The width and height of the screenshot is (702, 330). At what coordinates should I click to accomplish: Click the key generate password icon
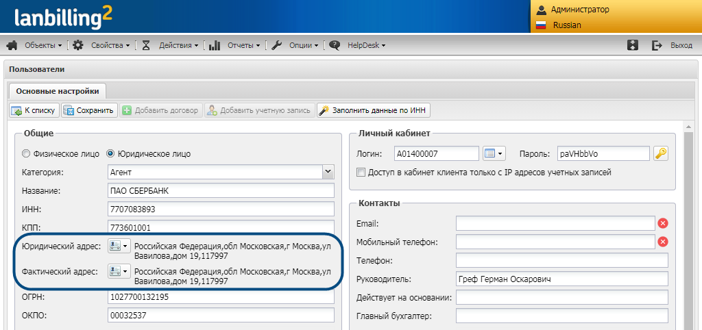(660, 153)
